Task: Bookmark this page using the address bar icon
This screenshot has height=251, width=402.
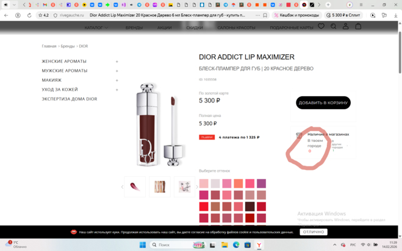Action: click(265, 15)
